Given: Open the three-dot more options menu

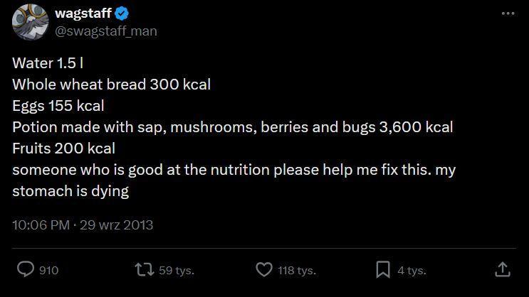Looking at the screenshot, I should 508,13.
